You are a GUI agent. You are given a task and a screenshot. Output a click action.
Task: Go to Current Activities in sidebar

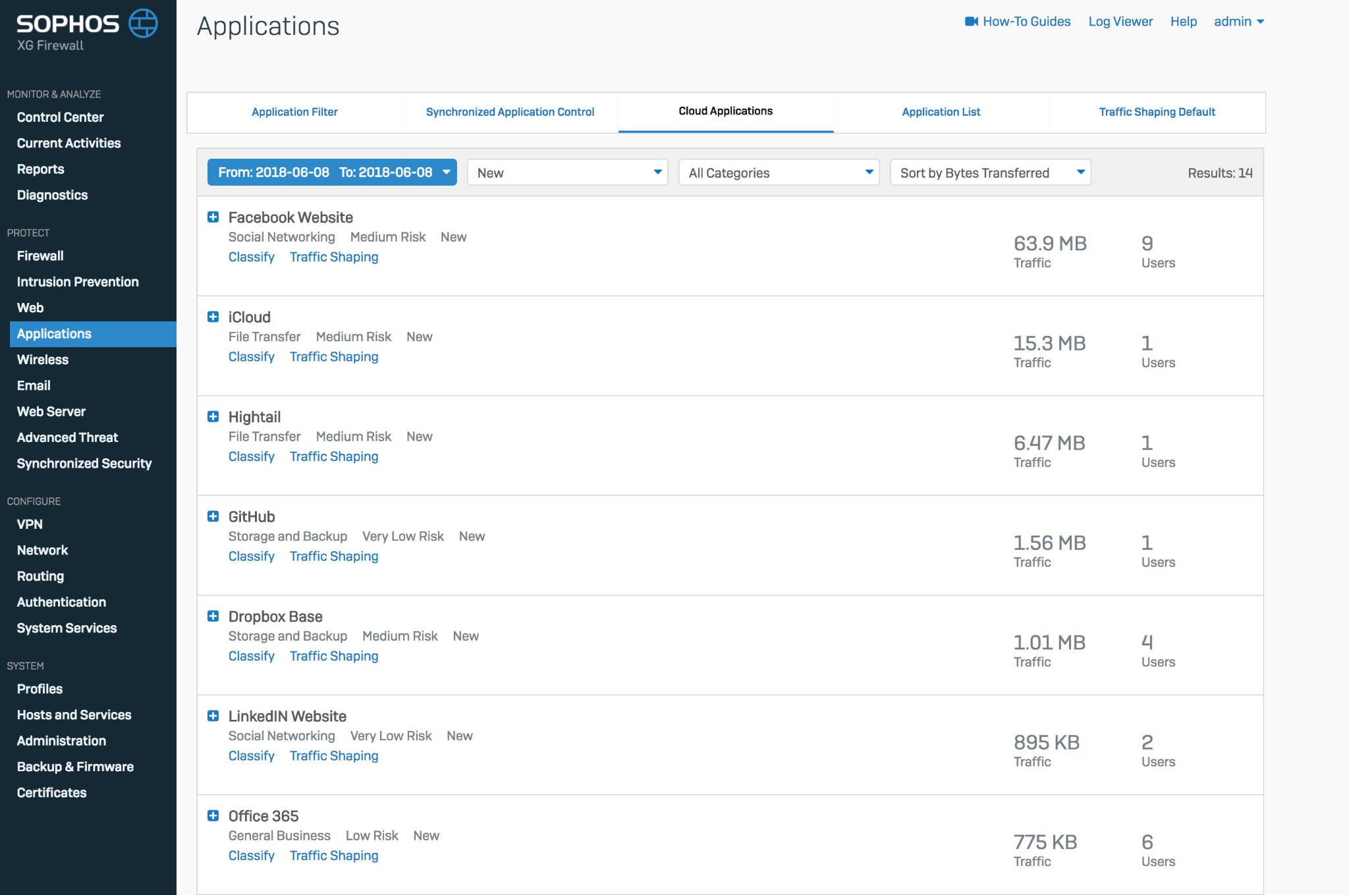[69, 143]
